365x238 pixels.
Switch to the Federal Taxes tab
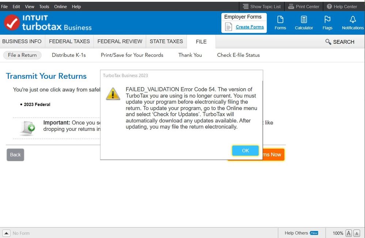[x=69, y=41]
